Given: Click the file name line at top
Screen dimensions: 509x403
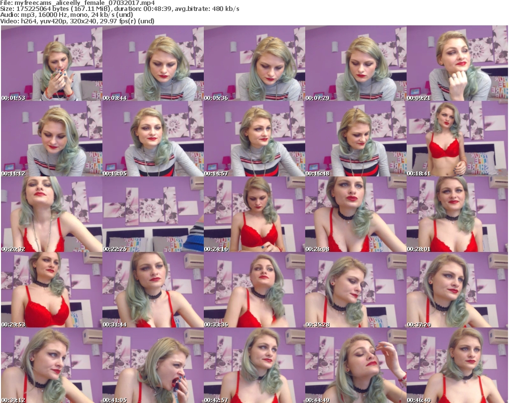Looking at the screenshot, I should pos(78,3).
